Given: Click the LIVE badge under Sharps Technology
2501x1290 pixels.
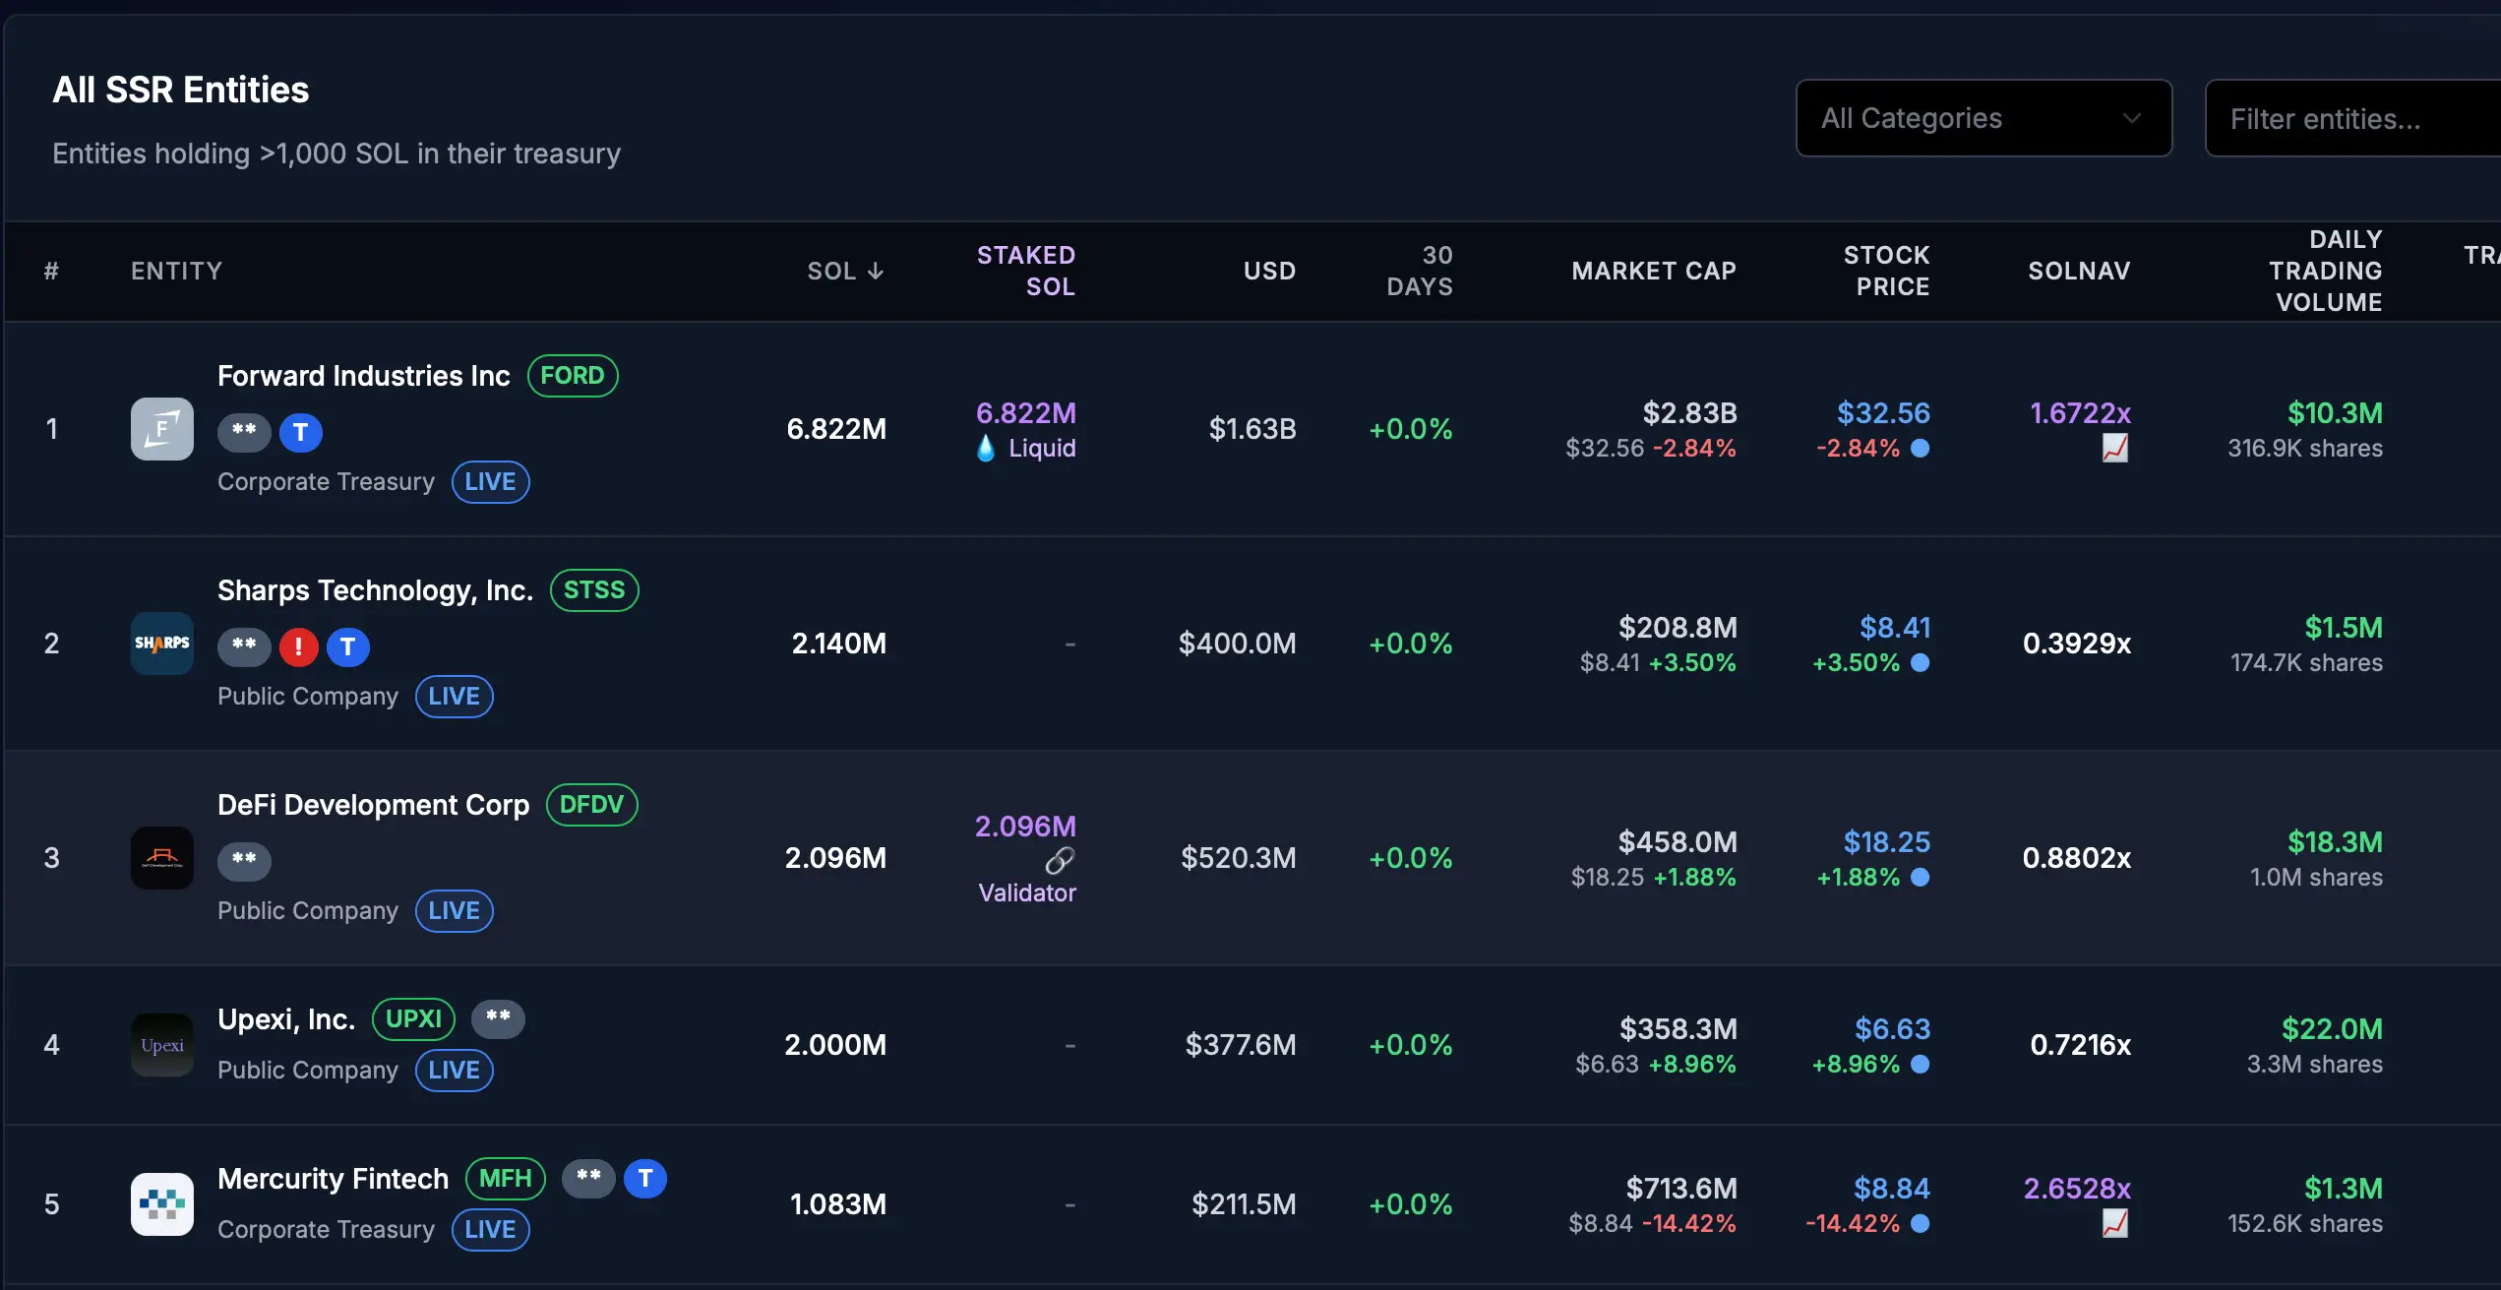Looking at the screenshot, I should [454, 697].
